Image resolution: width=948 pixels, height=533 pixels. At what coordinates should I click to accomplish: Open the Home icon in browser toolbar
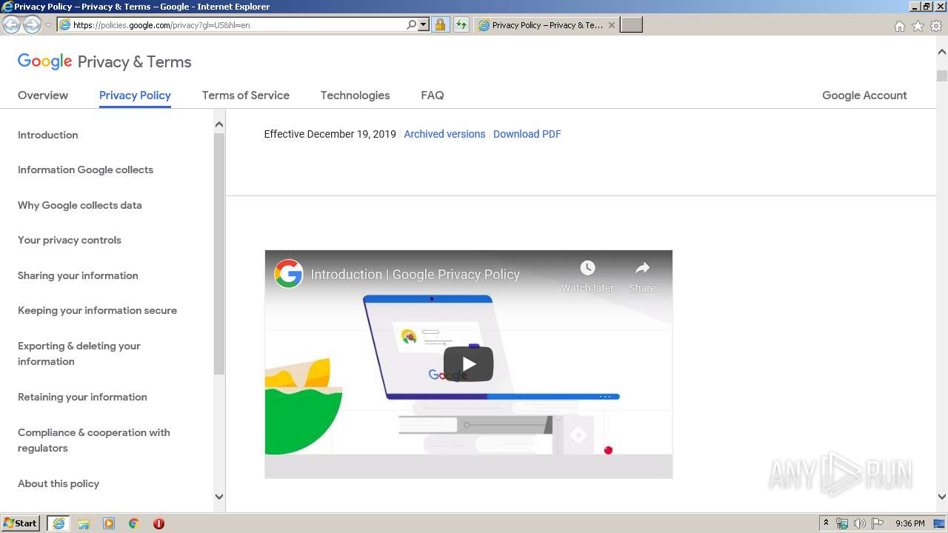point(899,26)
